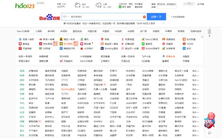The height and width of the screenshot is (138, 222).
Task: Open the 无锡市政府 tab
Action: pyautogui.click(x=196, y=31)
